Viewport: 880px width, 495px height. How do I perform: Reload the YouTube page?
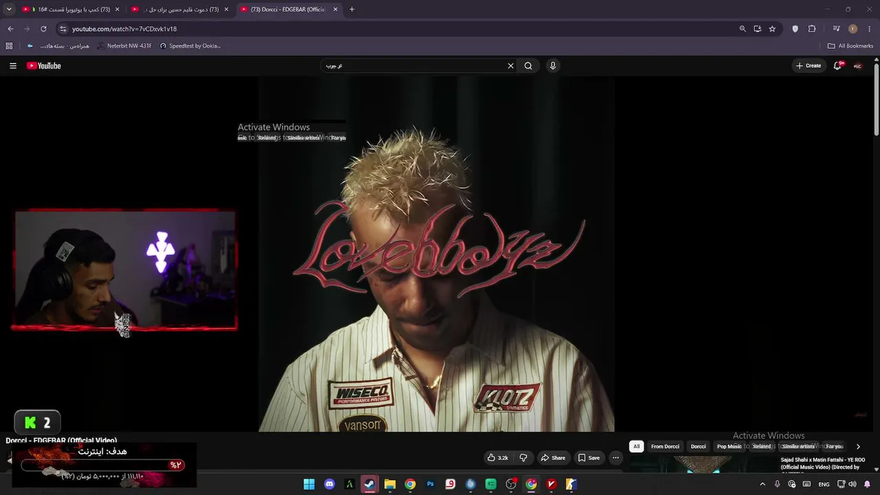[x=43, y=29]
